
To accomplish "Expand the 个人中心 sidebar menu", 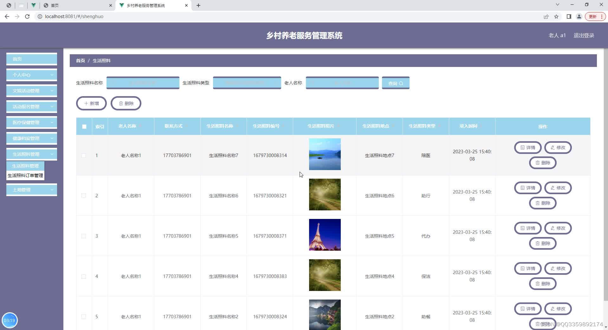I will point(32,75).
